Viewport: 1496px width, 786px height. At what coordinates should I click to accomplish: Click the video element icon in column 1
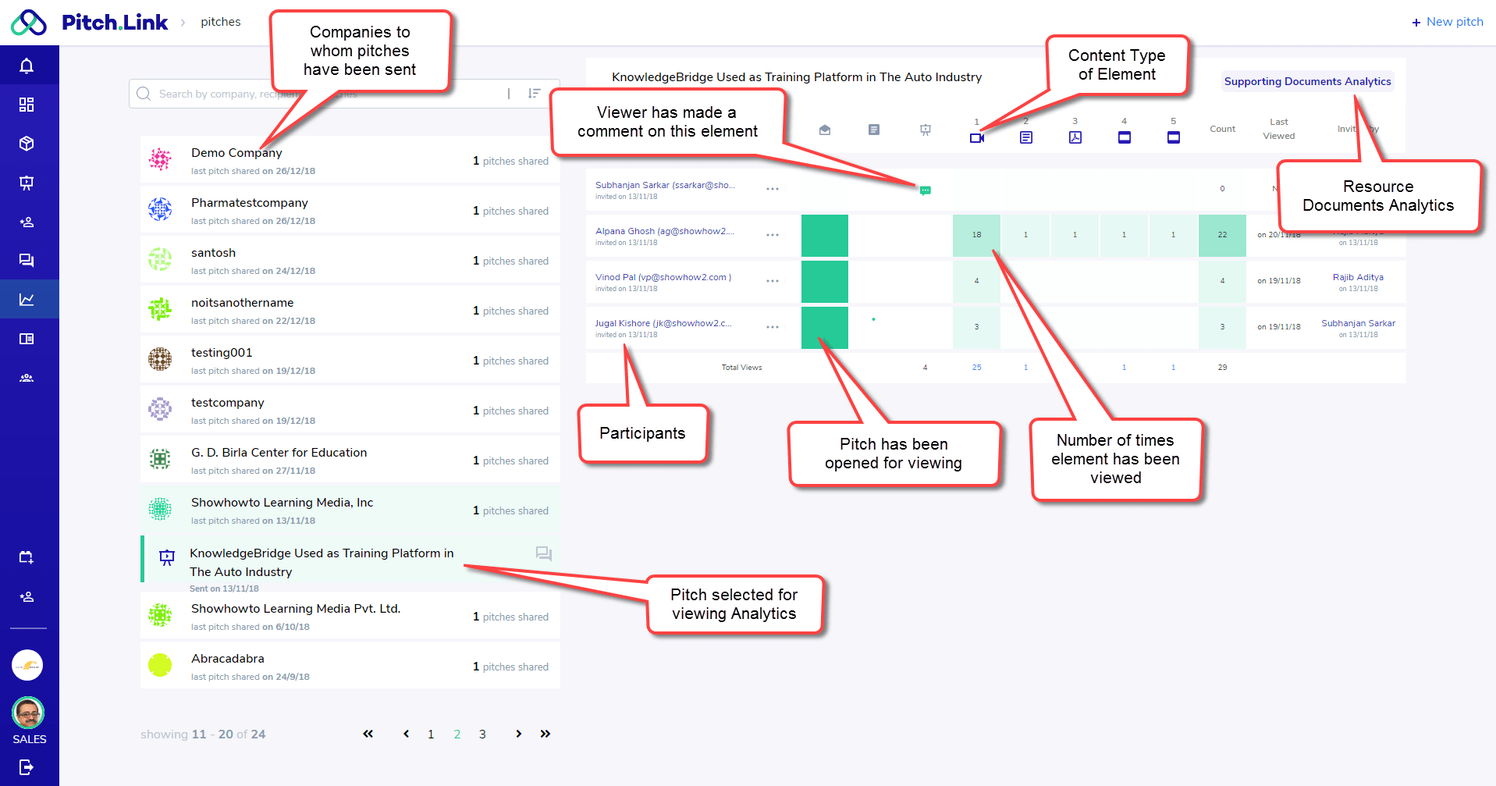click(976, 138)
